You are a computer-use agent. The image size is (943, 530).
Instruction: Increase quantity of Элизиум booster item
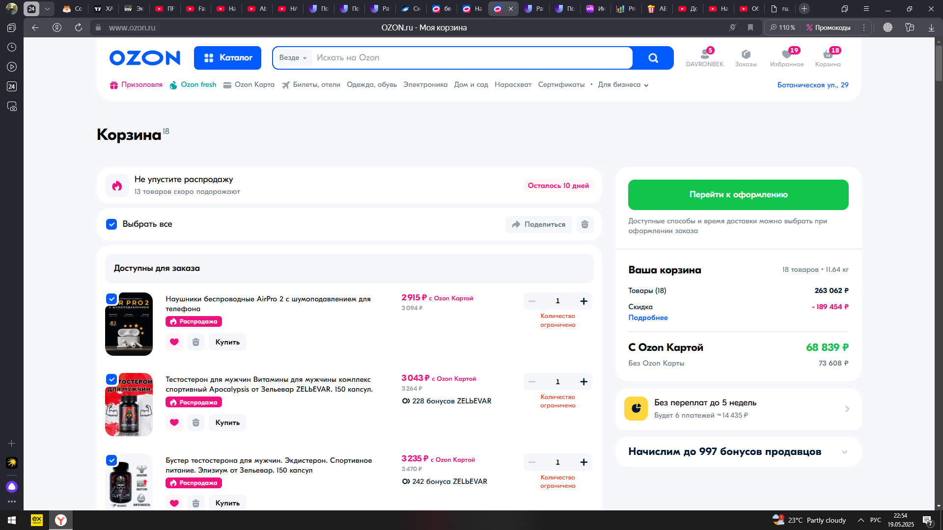583,462
